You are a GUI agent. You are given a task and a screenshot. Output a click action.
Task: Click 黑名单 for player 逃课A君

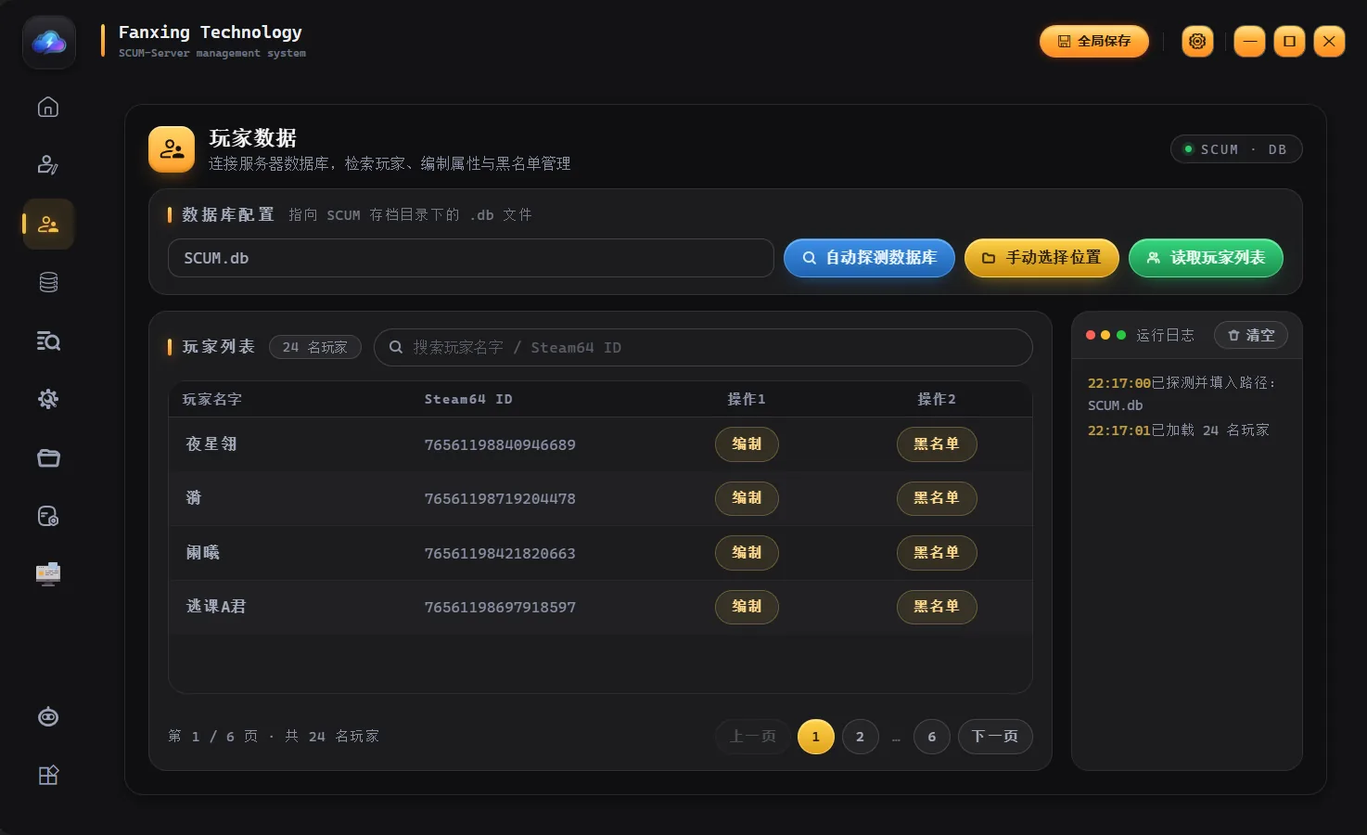tap(937, 607)
